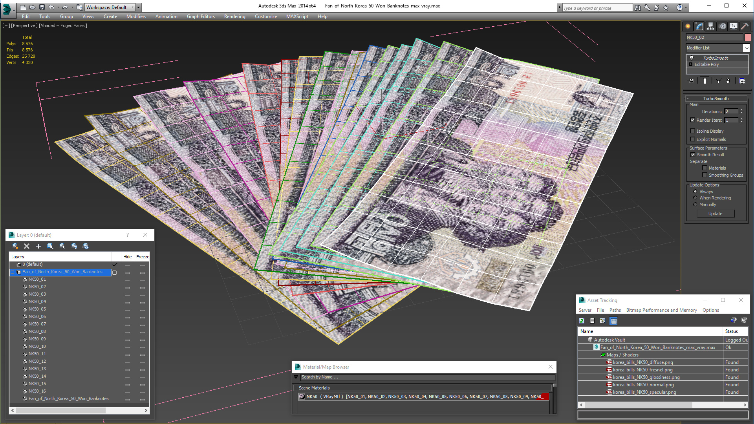Screen dimensions: 754x424
Task: Collapse the TurboSmooth rollout
Action: click(x=688, y=99)
